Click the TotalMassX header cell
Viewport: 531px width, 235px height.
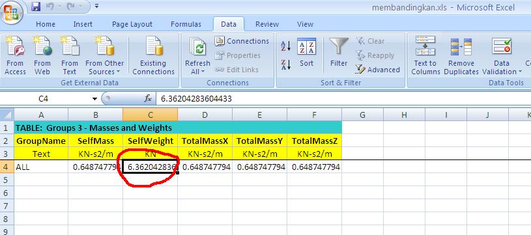click(205, 141)
